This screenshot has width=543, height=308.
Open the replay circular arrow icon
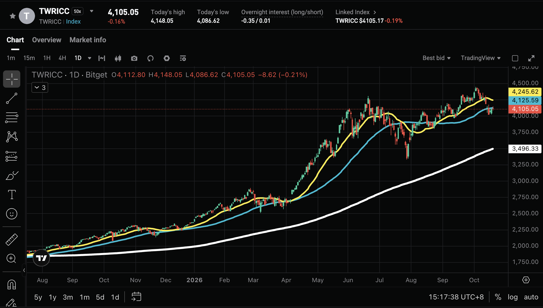[x=150, y=59]
